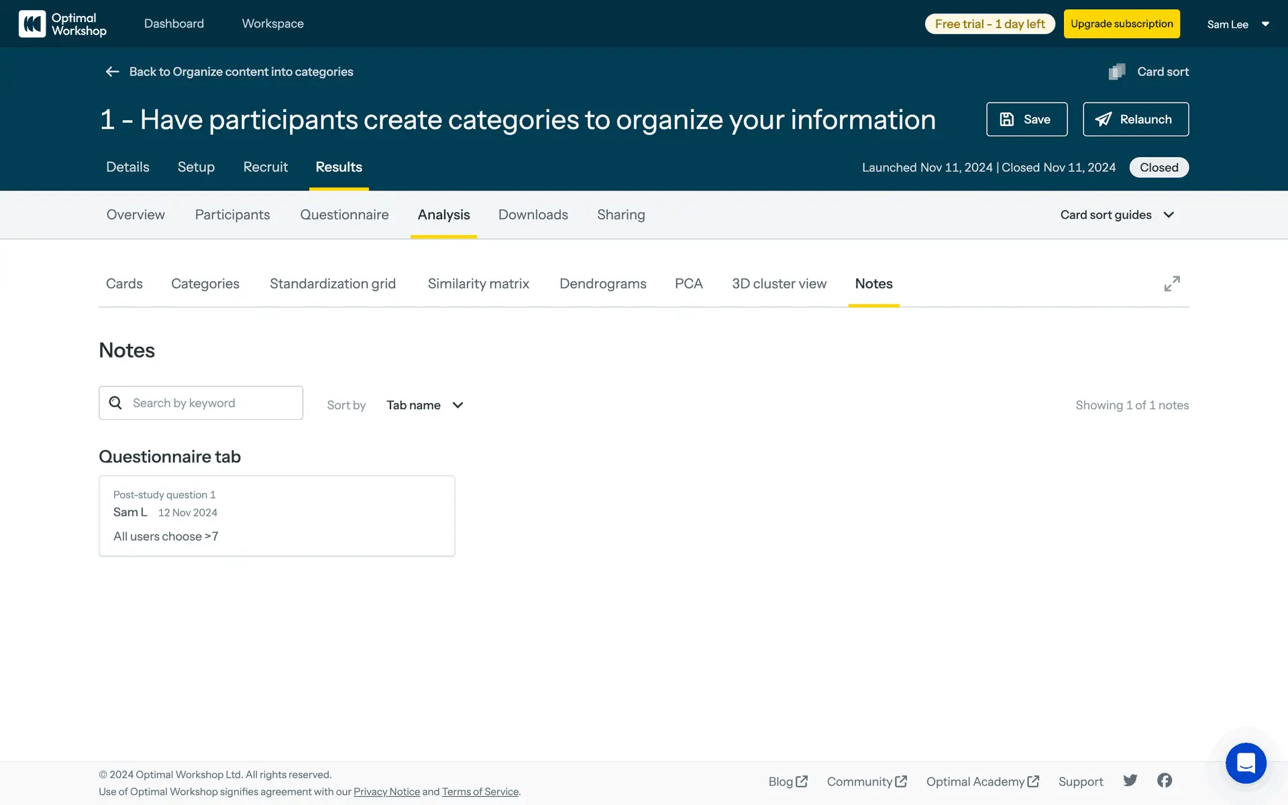The height and width of the screenshot is (805, 1288).
Task: Open the Sort by Tab name dropdown
Action: (x=425, y=405)
